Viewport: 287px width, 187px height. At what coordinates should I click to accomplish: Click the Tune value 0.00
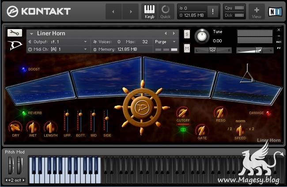pos(217,41)
